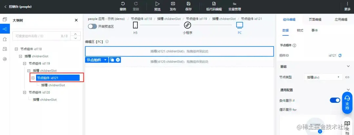The image size is (354, 135).
Task: Select childrenSlot under 节点组件 id120
Action: [x=45, y=99]
